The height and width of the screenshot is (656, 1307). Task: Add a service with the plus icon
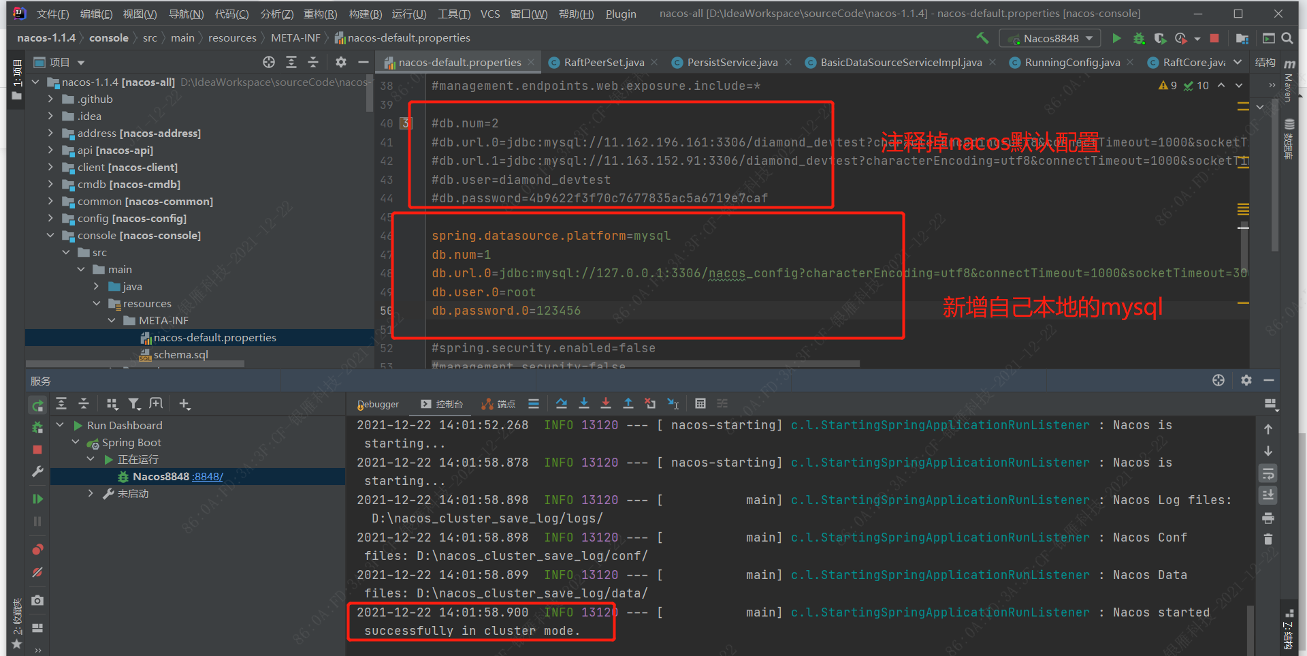pos(184,404)
